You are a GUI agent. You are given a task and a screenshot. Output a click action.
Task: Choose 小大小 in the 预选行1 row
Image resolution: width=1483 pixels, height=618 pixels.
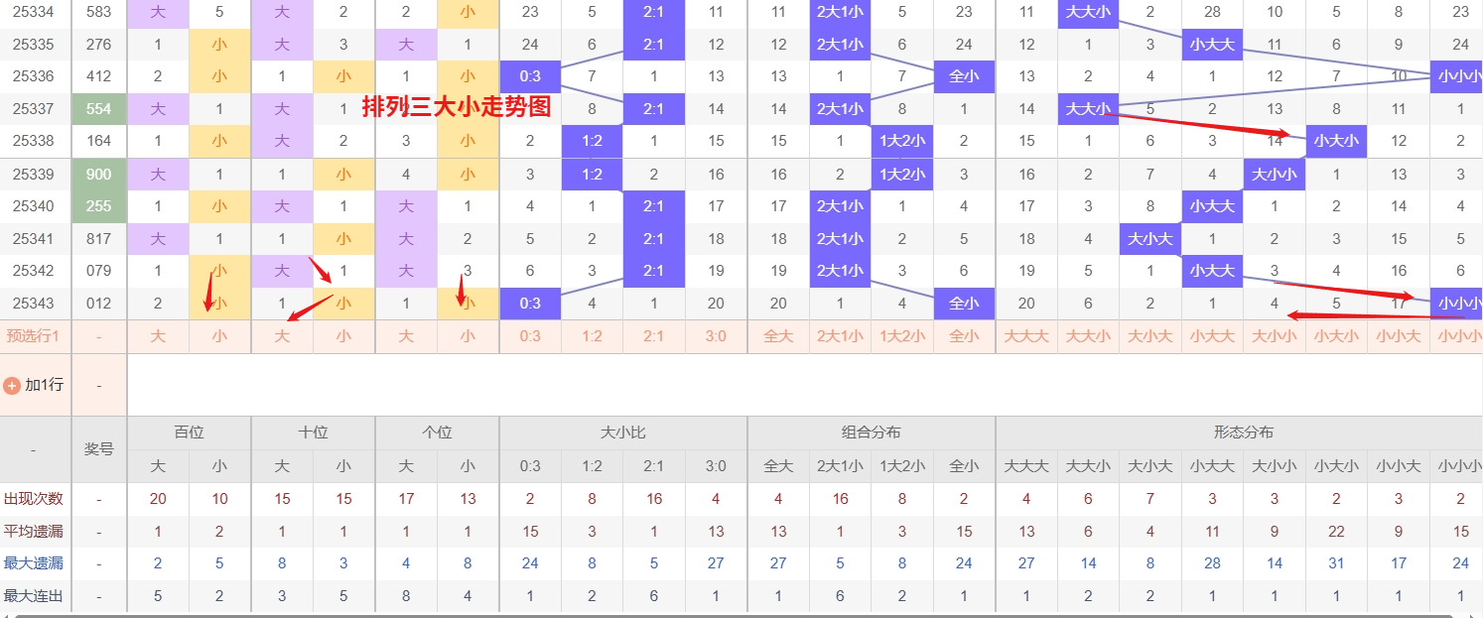coord(1336,336)
